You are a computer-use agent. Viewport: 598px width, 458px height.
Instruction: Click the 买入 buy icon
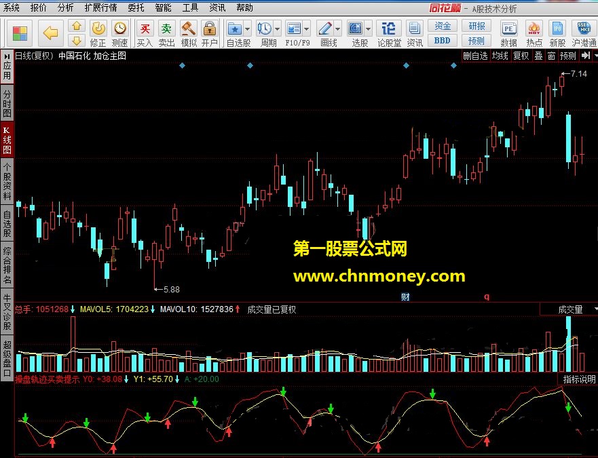(145, 33)
